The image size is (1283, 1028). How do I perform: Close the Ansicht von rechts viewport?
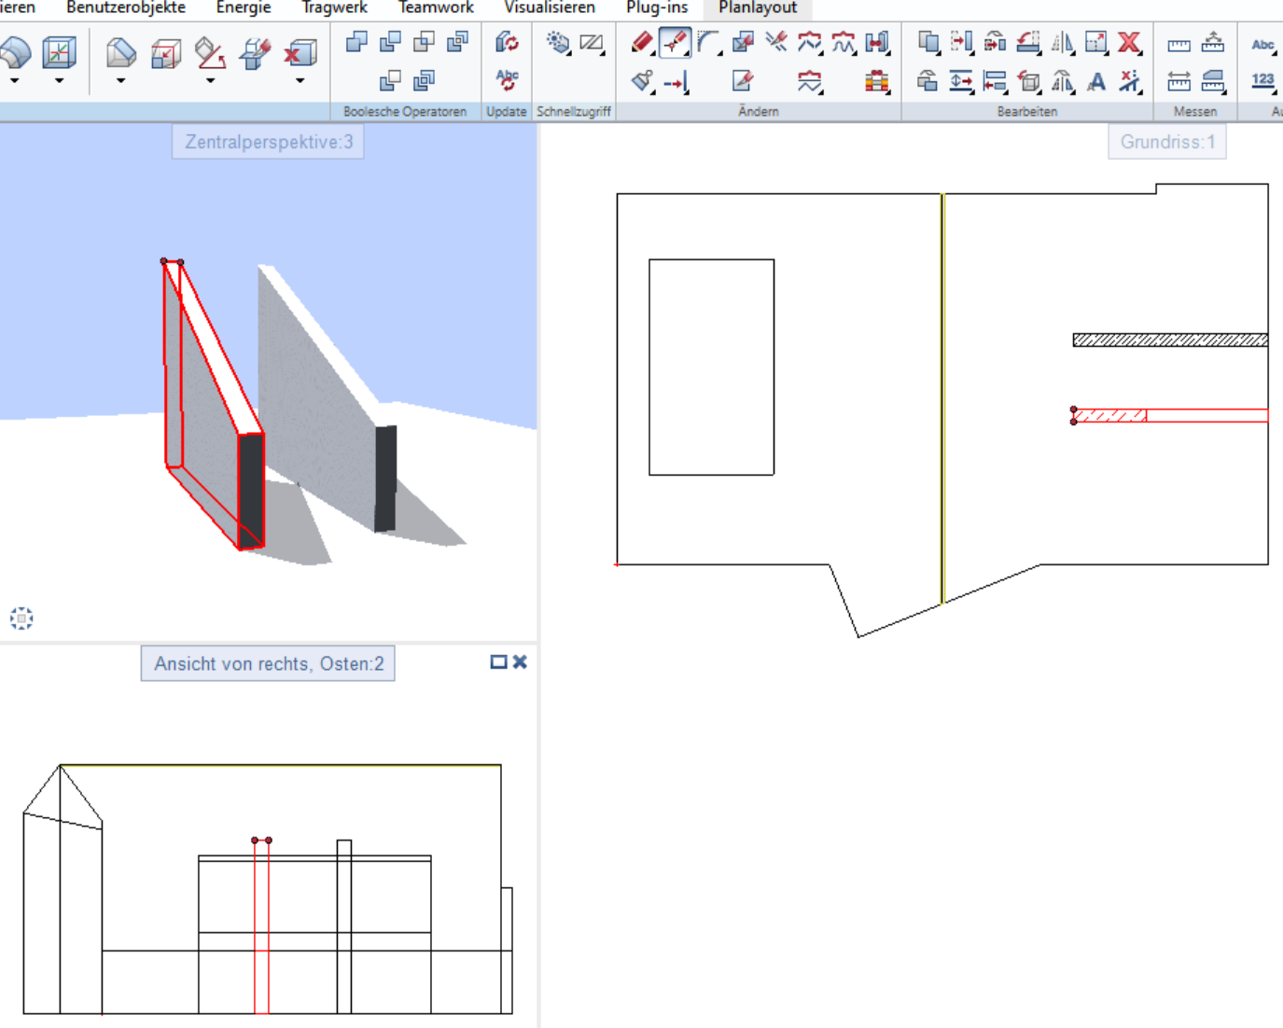[520, 661]
